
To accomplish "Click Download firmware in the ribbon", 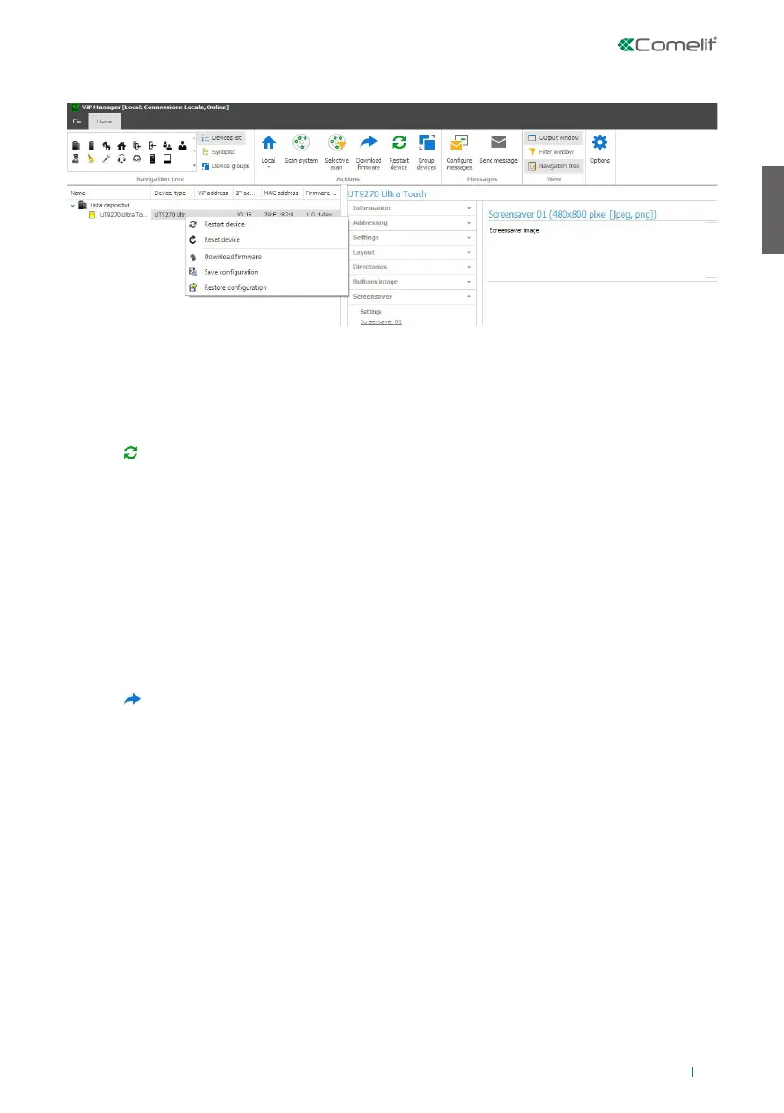I will coord(368,151).
